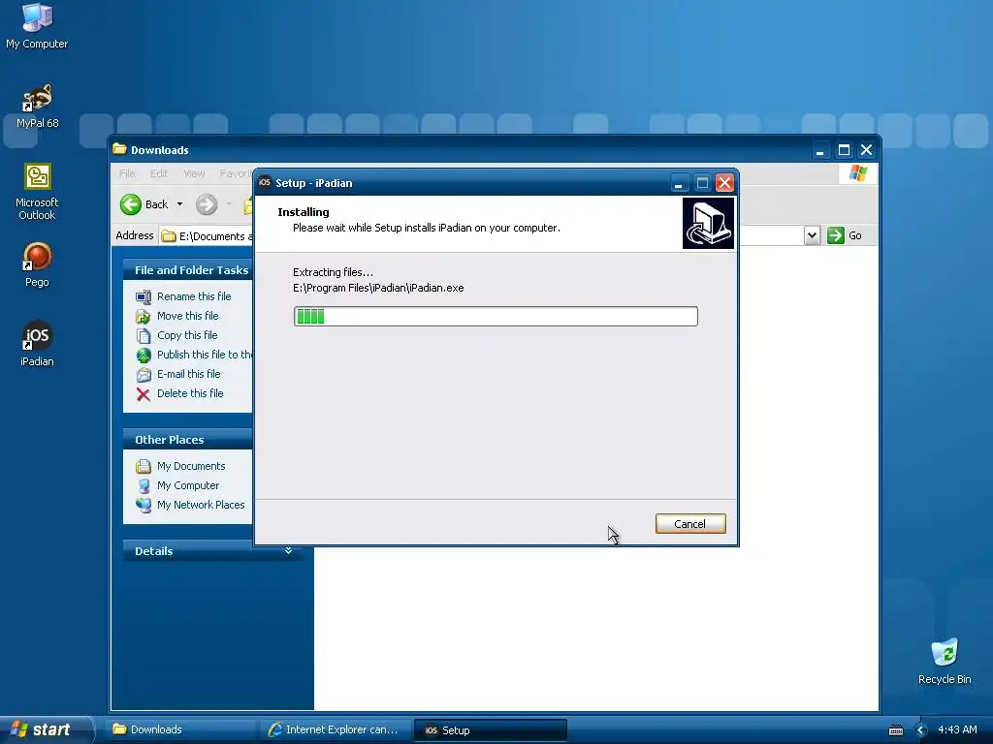Open Microsoft Outlook desktop icon
The width and height of the screenshot is (993, 744).
click(37, 191)
